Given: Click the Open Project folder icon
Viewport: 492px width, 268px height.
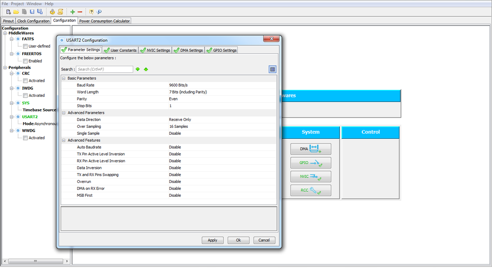Looking at the screenshot, I should (x=16, y=12).
